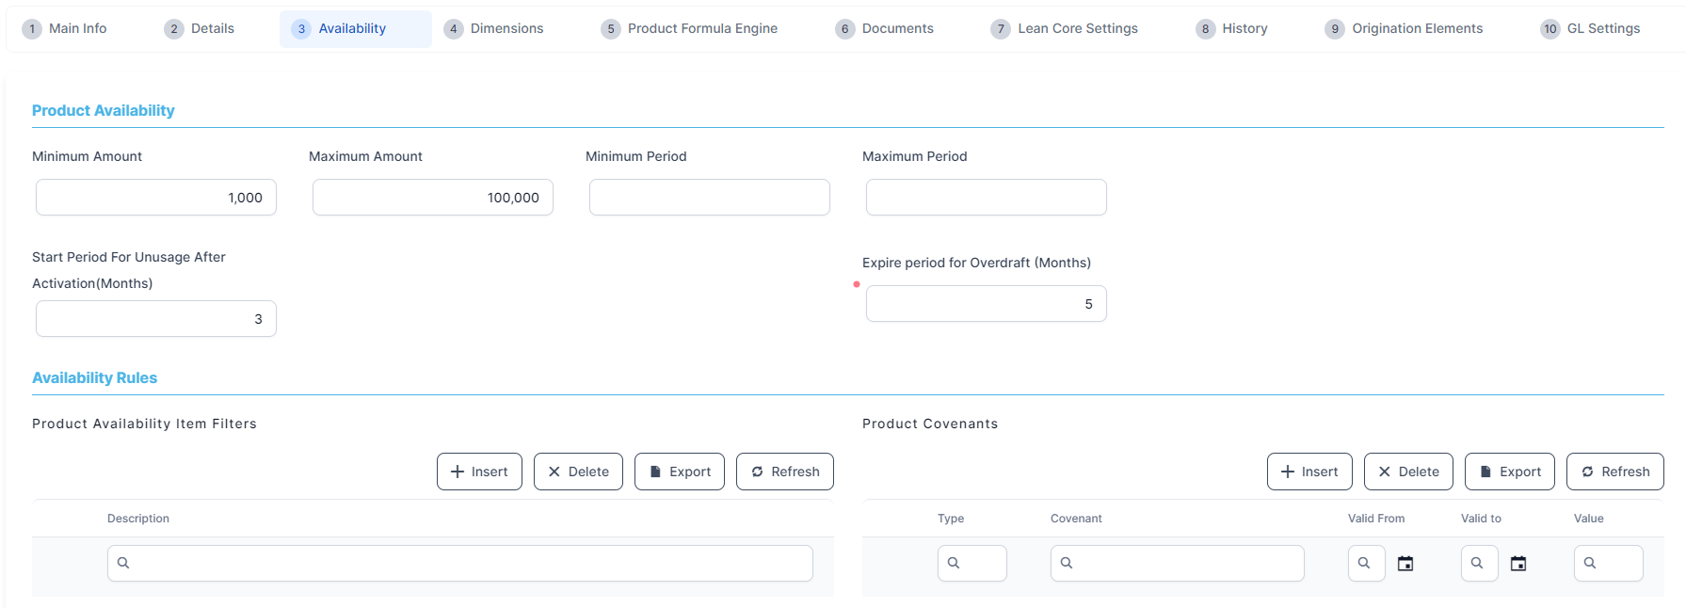Export the Product Availability Item Filters
1686x608 pixels.
(x=679, y=472)
